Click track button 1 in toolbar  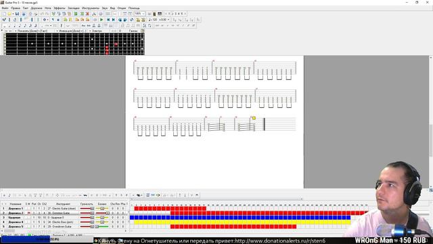coord(169,14)
